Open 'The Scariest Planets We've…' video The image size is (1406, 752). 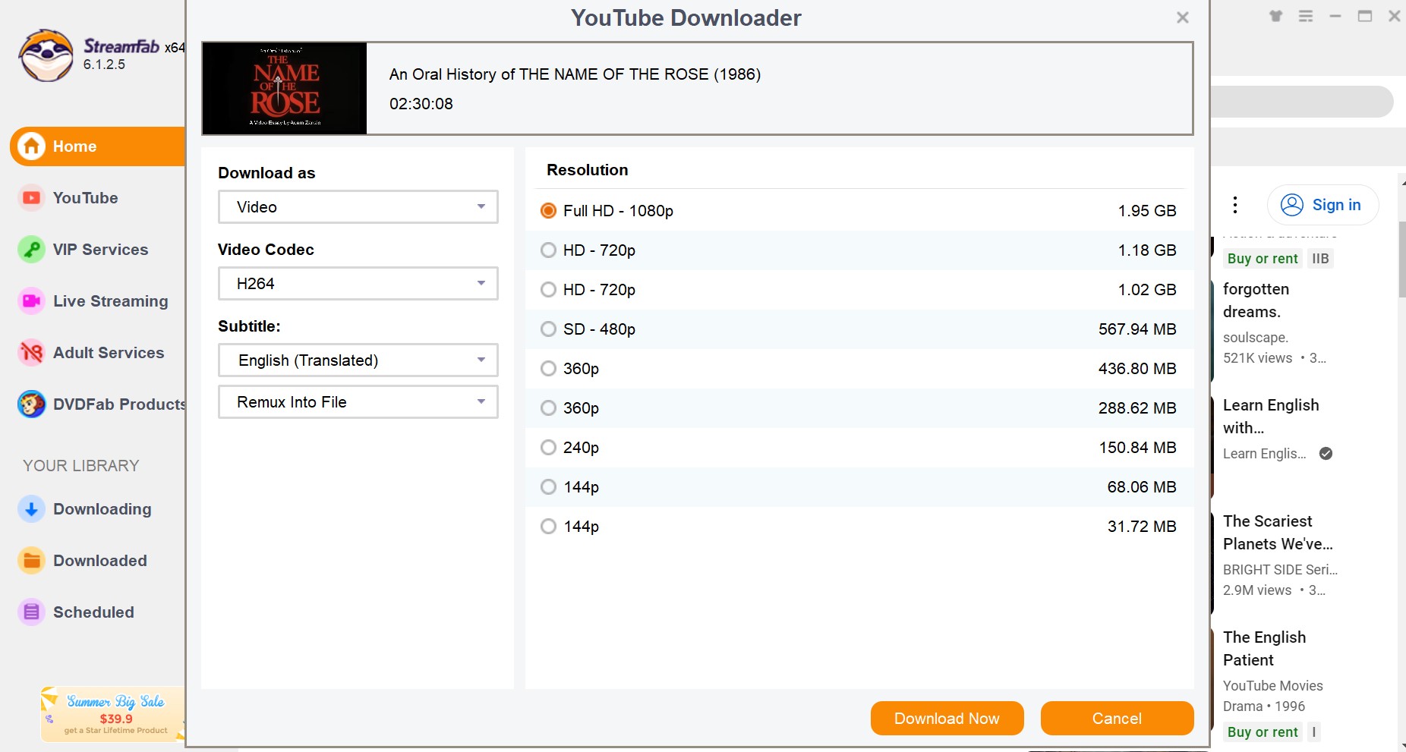(x=1278, y=533)
